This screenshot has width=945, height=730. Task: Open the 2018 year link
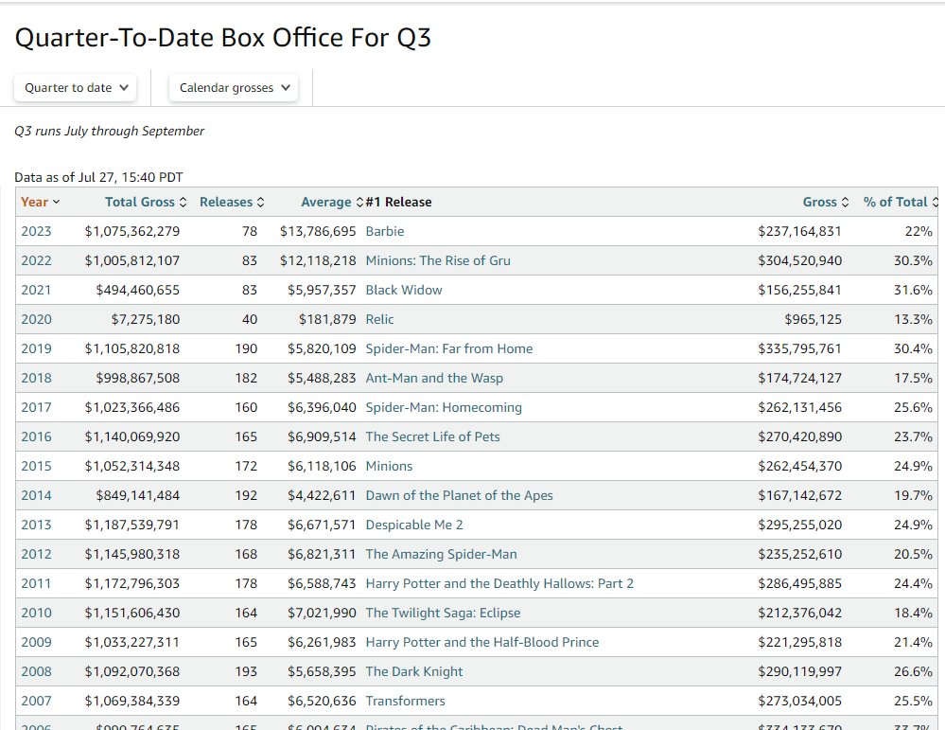(36, 379)
